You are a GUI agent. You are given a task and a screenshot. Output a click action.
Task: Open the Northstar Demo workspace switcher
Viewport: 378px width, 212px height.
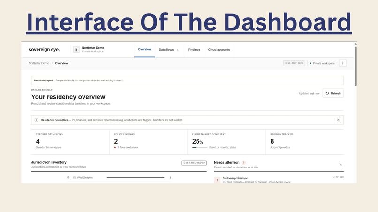click(x=89, y=50)
